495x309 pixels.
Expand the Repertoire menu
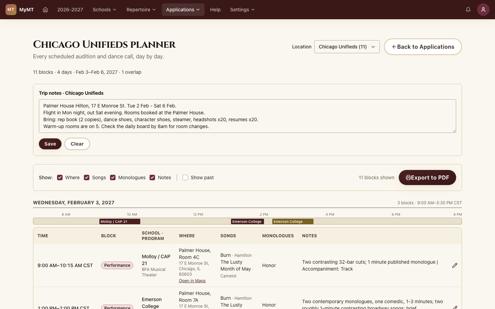pos(141,10)
